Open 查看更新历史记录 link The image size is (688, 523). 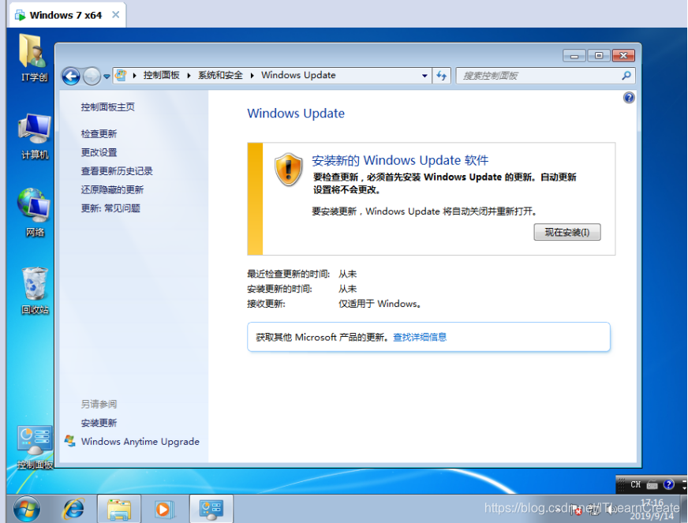(117, 171)
